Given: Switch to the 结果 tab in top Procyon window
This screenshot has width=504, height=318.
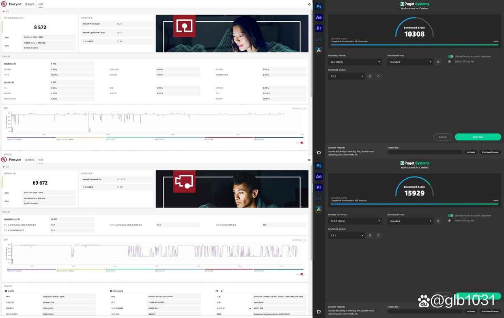Looking at the screenshot, I should click(41, 4).
